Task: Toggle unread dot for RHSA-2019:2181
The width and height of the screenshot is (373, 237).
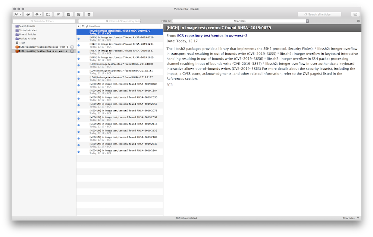Action: (x=78, y=72)
